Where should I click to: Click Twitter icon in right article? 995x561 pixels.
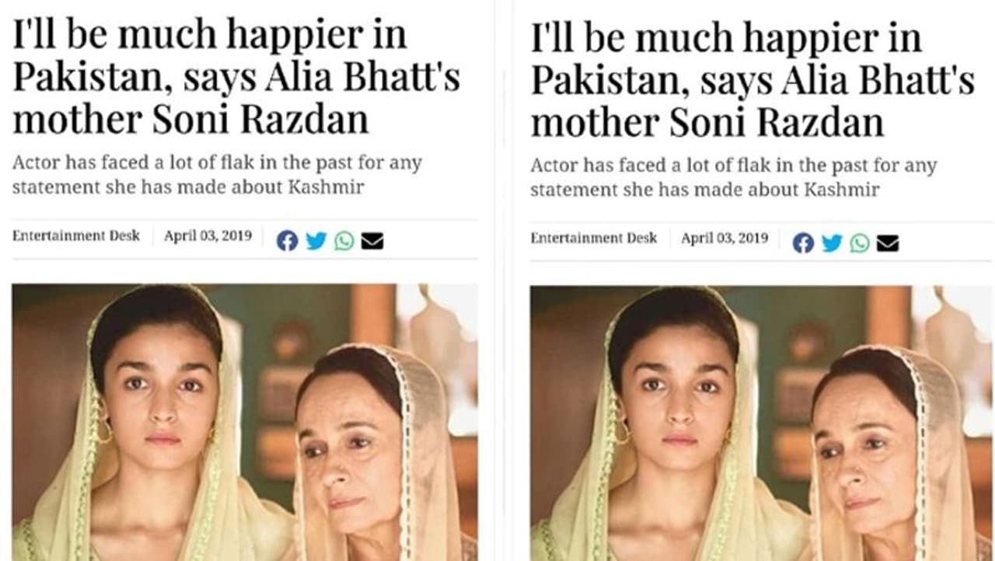click(x=832, y=243)
